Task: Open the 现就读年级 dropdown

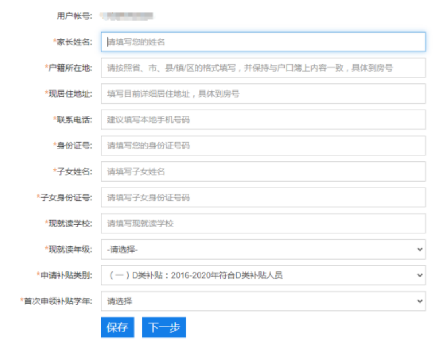Action: 263,249
